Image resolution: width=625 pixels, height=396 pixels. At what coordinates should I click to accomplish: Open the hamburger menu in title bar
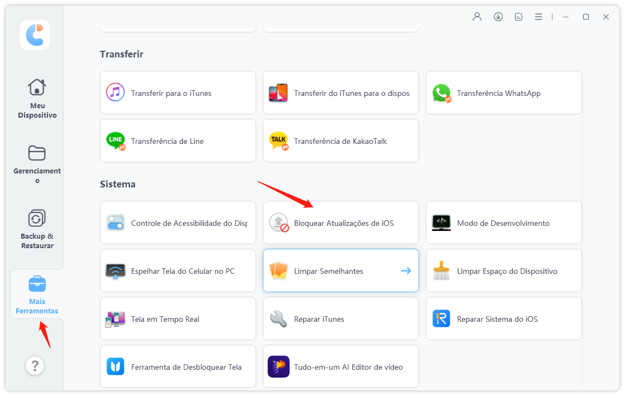(x=539, y=17)
